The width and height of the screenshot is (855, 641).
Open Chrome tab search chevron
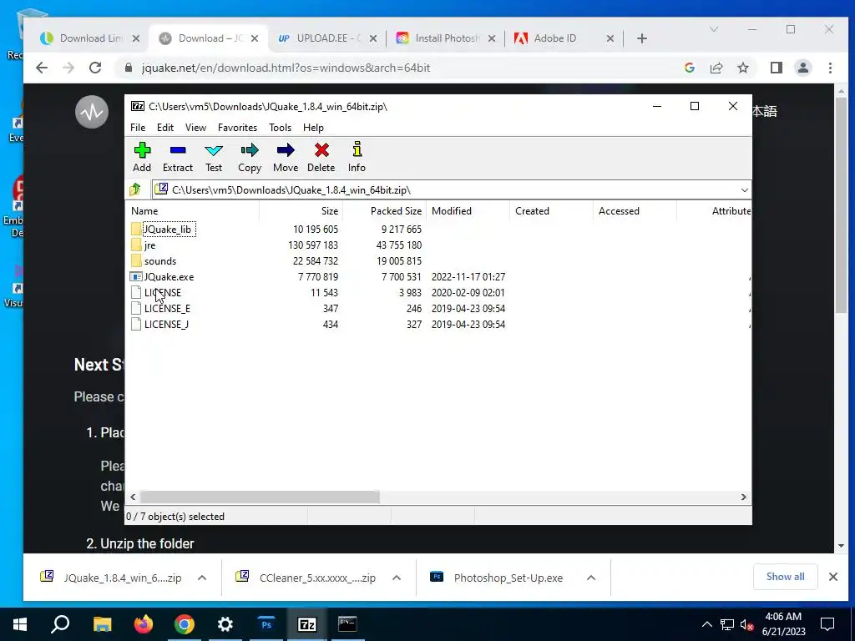point(713,29)
